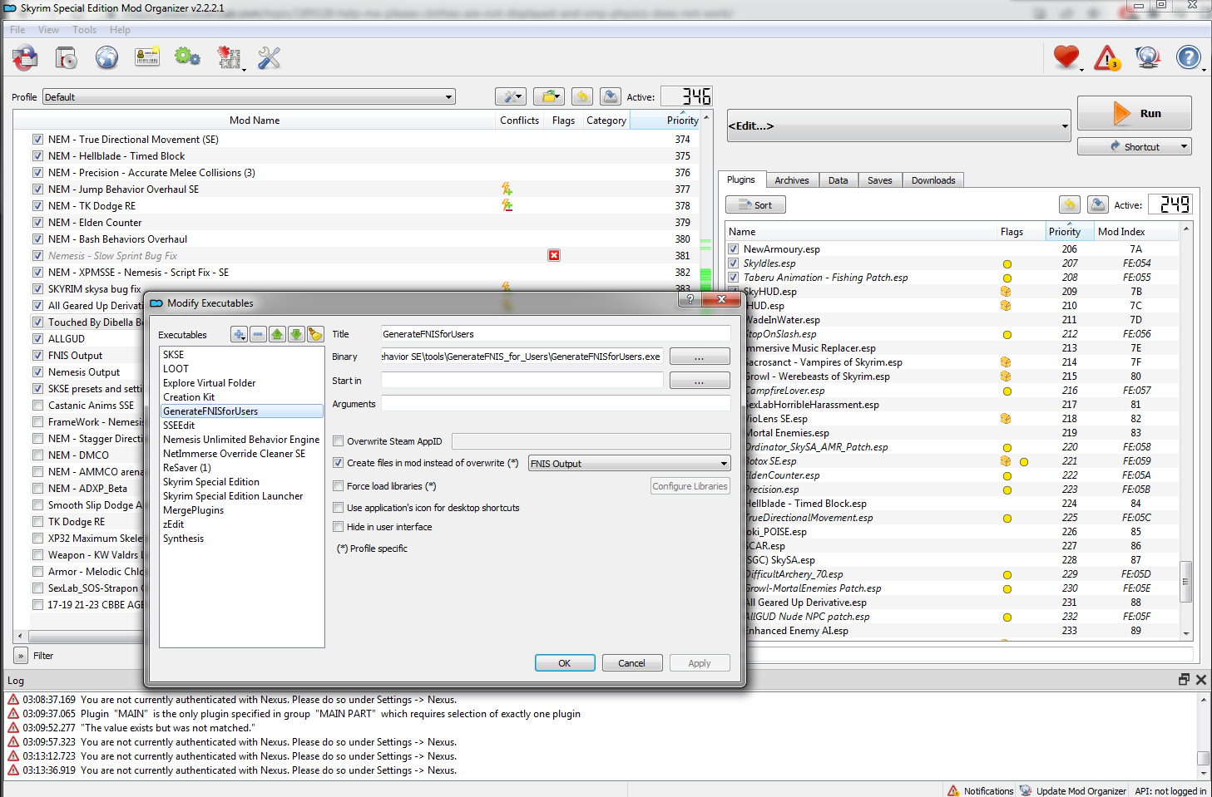Click the Arguments input field

click(556, 404)
